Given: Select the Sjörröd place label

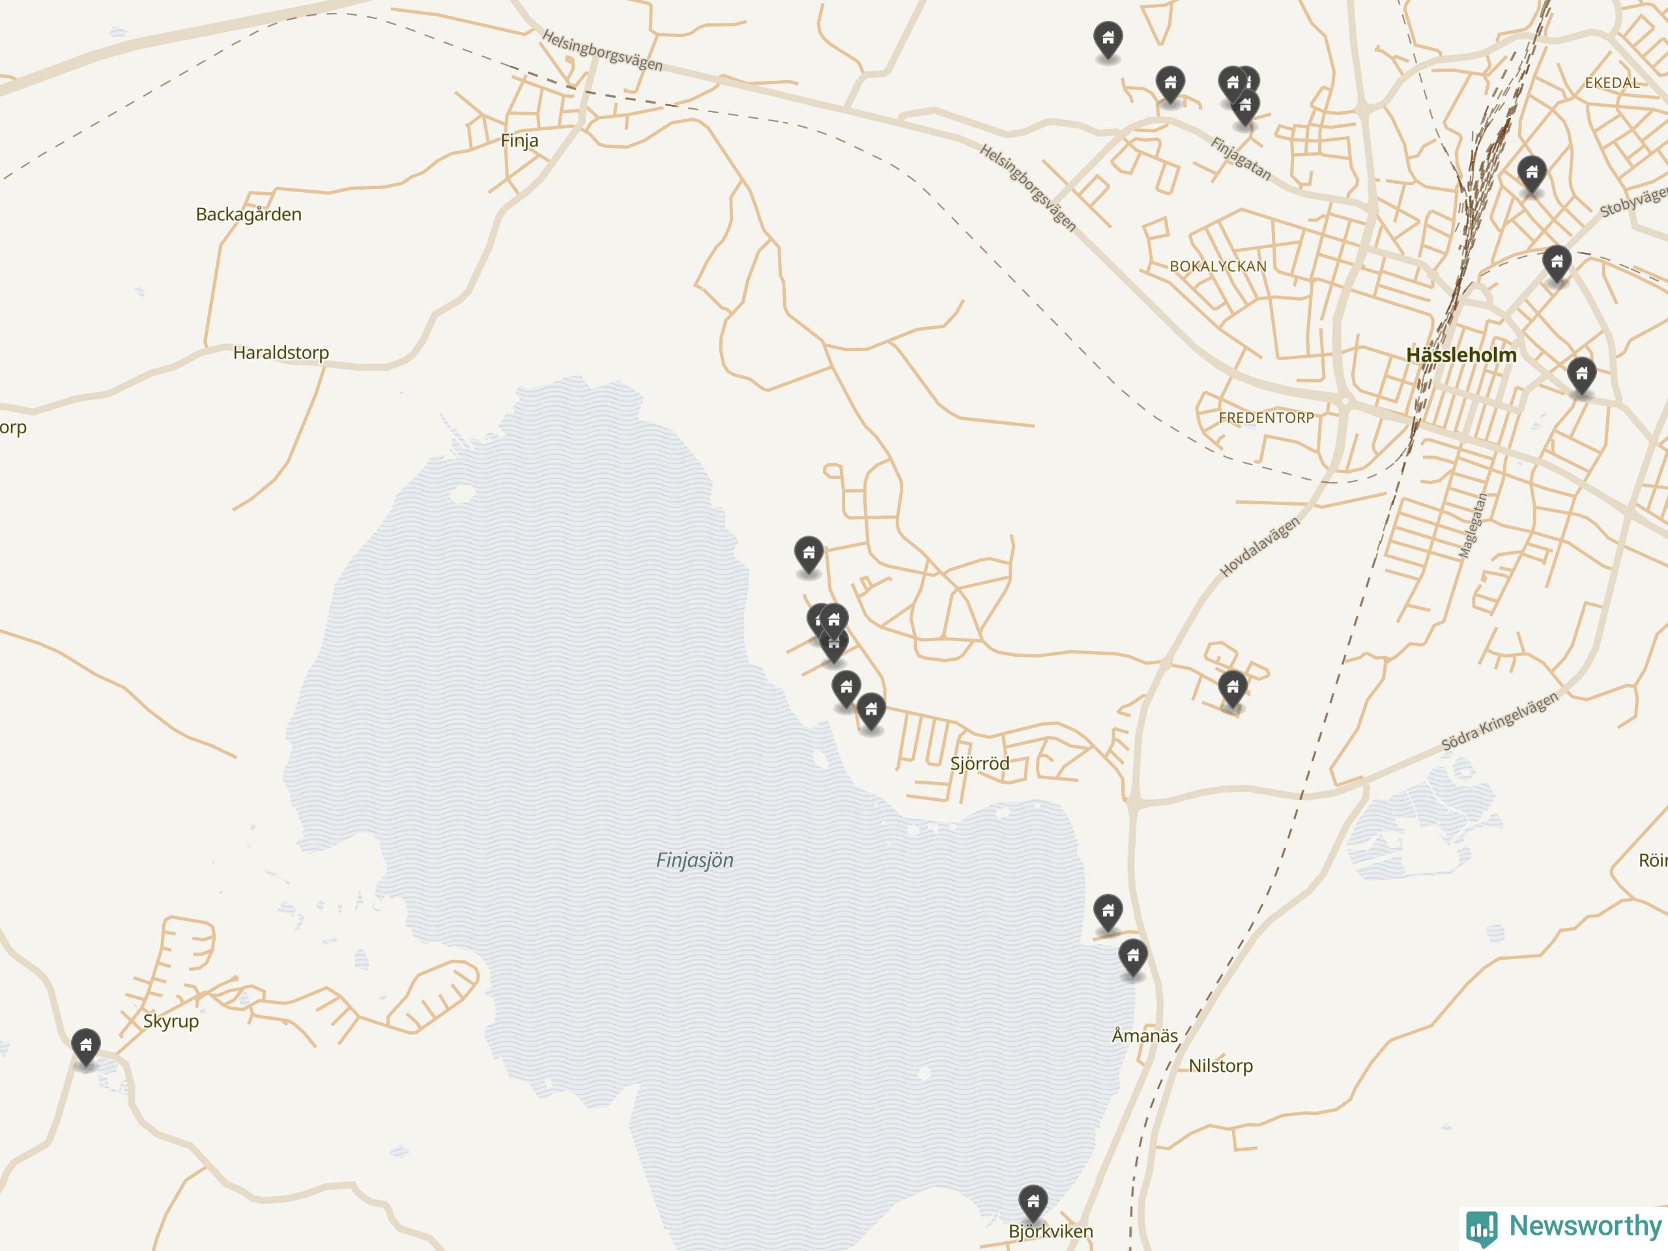Looking at the screenshot, I should pos(979,763).
